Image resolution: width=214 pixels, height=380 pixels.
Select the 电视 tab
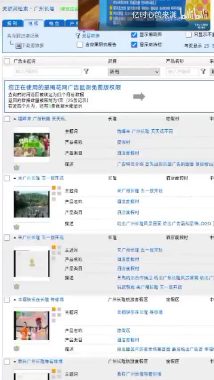(34, 24)
